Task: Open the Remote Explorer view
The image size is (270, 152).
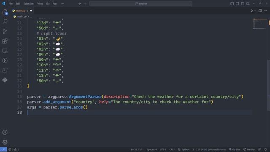Action: pos(5,51)
